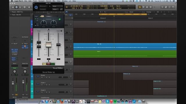Click the Read automation button on Mst HH strip

click(x=15, y=68)
